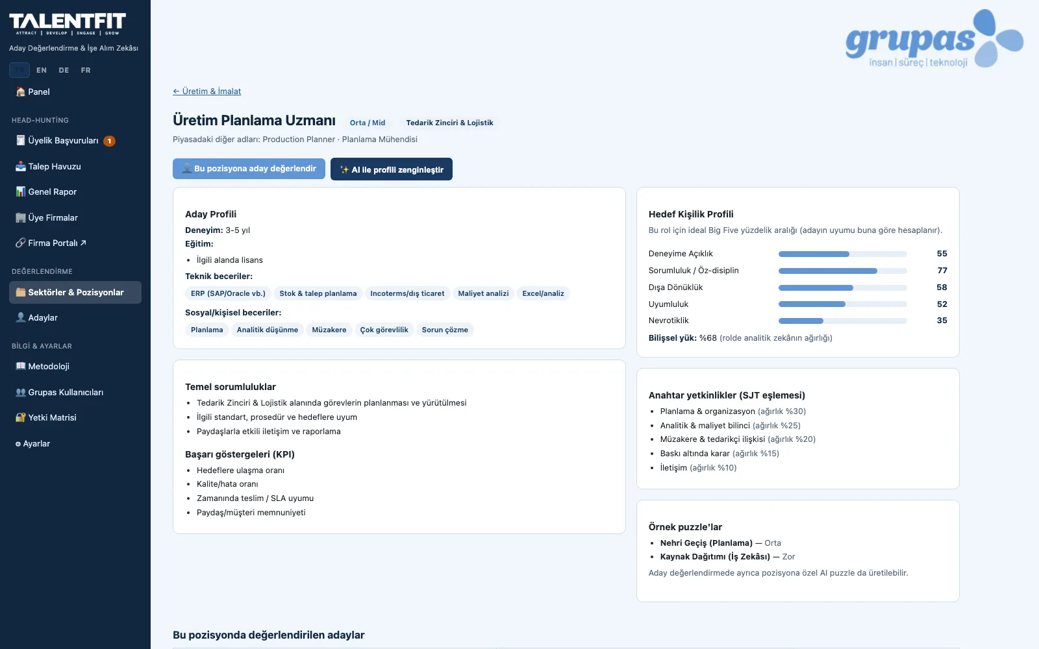Click Nehri Geçiş (Planlama) puzzle entry
Image resolution: width=1039 pixels, height=649 pixels.
coord(721,543)
